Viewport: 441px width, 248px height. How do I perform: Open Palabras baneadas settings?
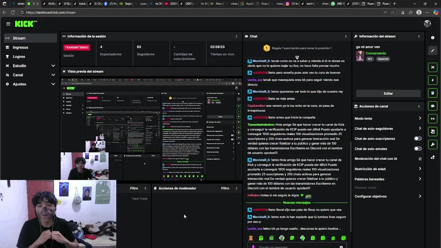(x=388, y=179)
